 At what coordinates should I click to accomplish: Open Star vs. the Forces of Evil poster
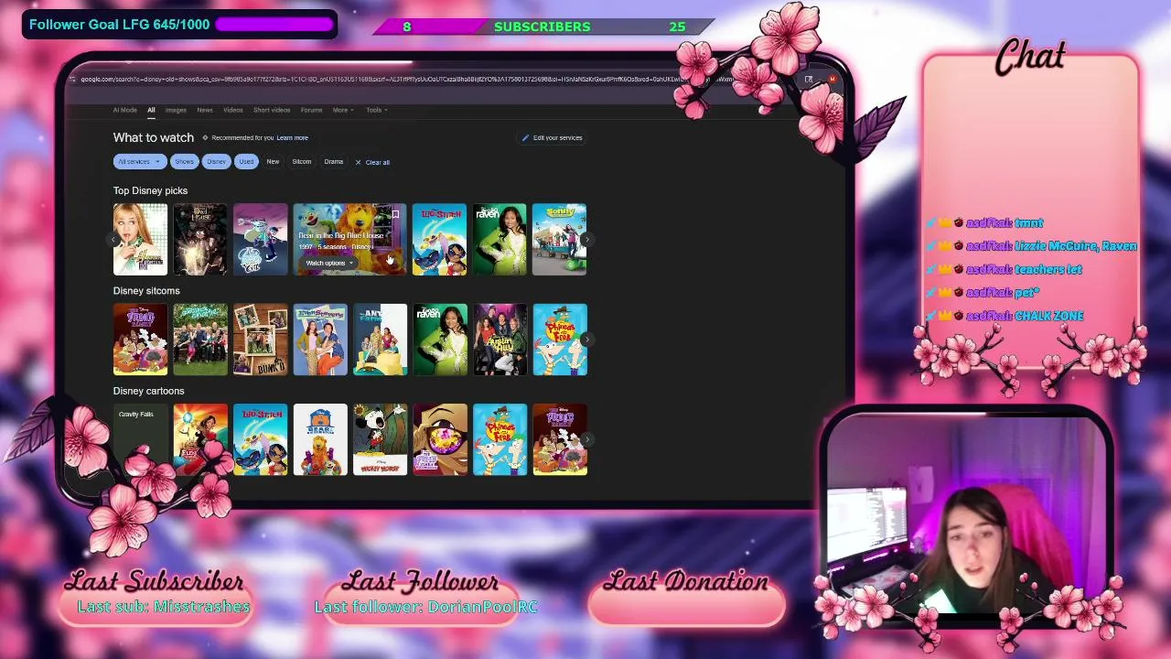point(260,240)
